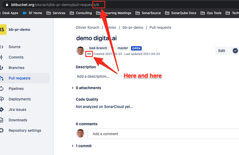Click the approve checkmark button
The height and width of the screenshot is (155, 239).
click(235, 51)
